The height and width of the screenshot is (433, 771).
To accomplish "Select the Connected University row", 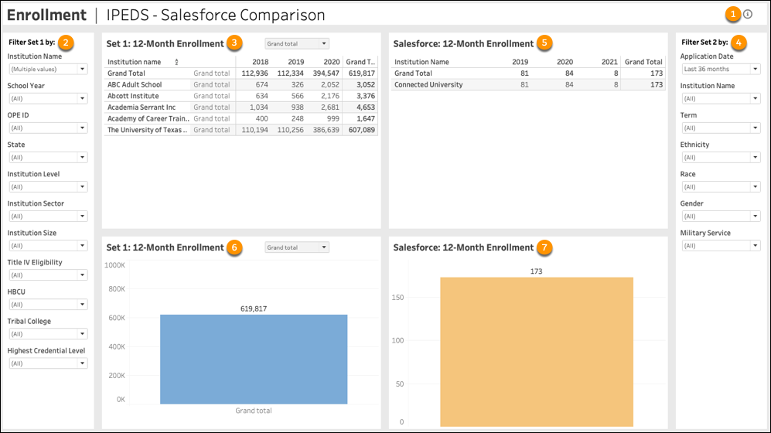I will click(529, 84).
